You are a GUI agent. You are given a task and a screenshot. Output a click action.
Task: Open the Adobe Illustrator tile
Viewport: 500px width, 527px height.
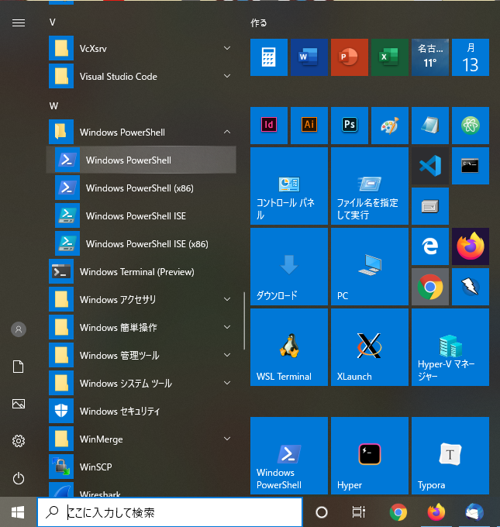pyautogui.click(x=309, y=126)
